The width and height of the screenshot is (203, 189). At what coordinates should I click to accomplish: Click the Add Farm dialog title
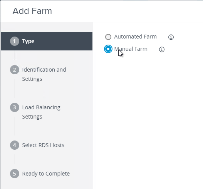tap(32, 11)
